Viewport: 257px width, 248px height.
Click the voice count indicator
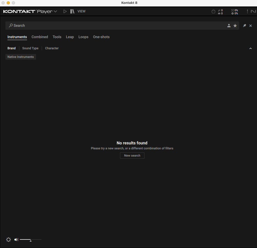(x=220, y=12)
